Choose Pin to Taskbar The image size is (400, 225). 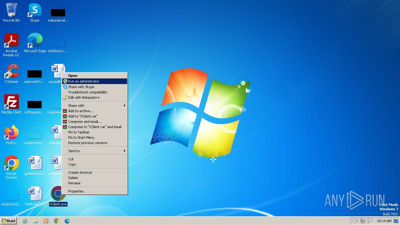pyautogui.click(x=95, y=132)
